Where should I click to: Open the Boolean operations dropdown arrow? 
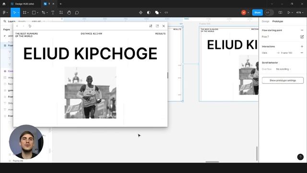pos(161,13)
